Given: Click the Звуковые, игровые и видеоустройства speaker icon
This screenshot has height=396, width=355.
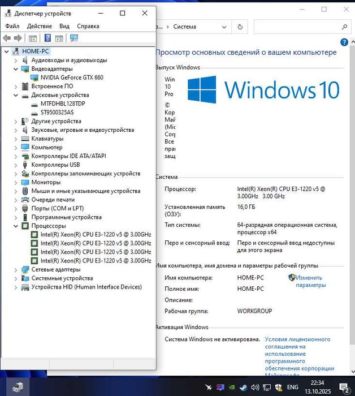Looking at the screenshot, I should pyautogui.click(x=25, y=130).
